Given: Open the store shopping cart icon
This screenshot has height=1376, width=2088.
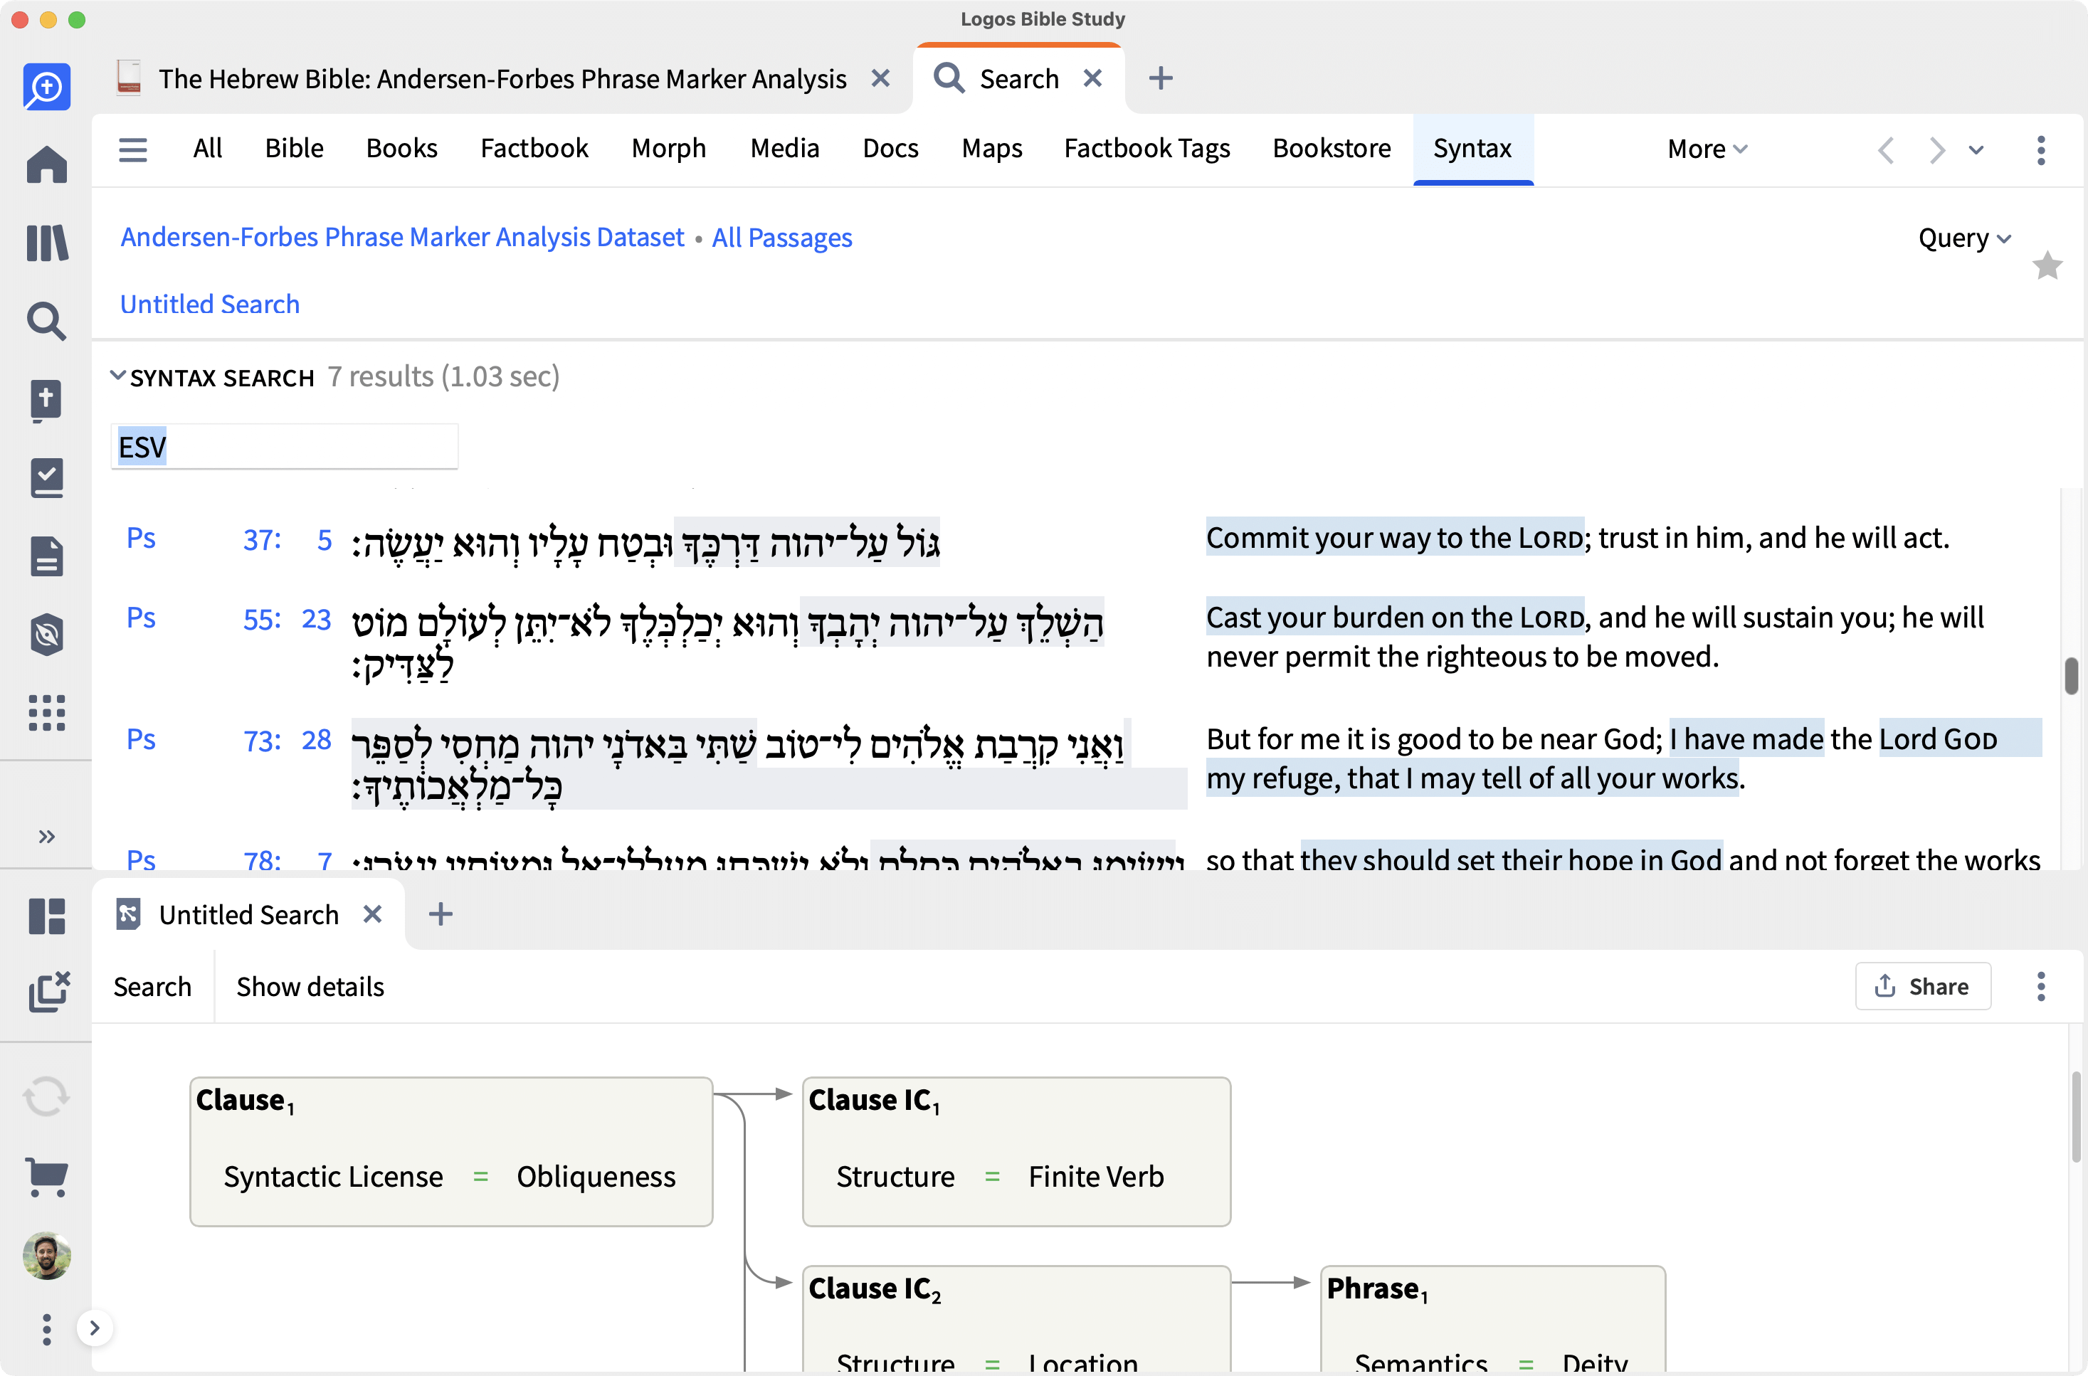Looking at the screenshot, I should (46, 1176).
